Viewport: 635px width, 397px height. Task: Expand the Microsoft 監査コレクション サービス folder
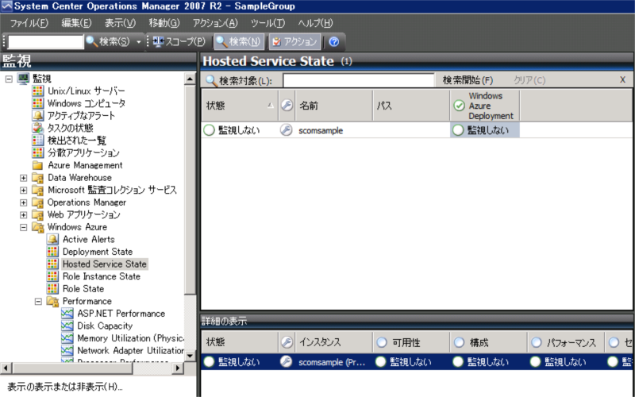tap(24, 190)
